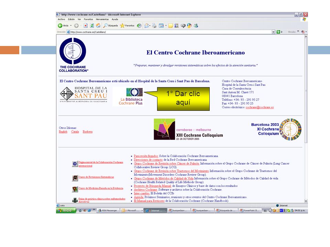Screen dimensions: 330x247
Task: Go to the Home page icon
Action: [98, 26]
